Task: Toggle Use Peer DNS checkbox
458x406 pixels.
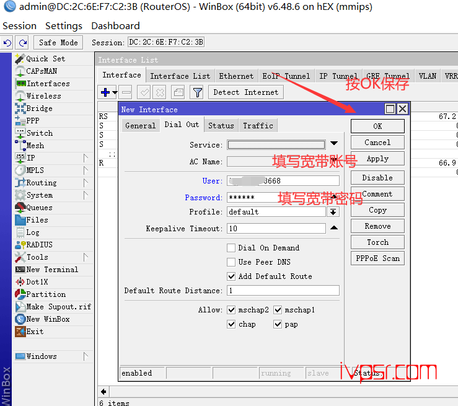Action: tap(231, 262)
